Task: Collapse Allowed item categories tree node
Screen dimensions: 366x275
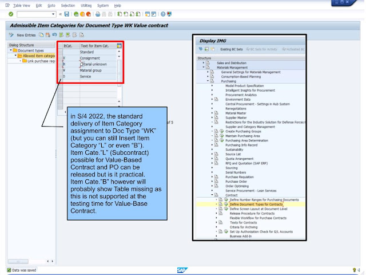Action: 15,56
